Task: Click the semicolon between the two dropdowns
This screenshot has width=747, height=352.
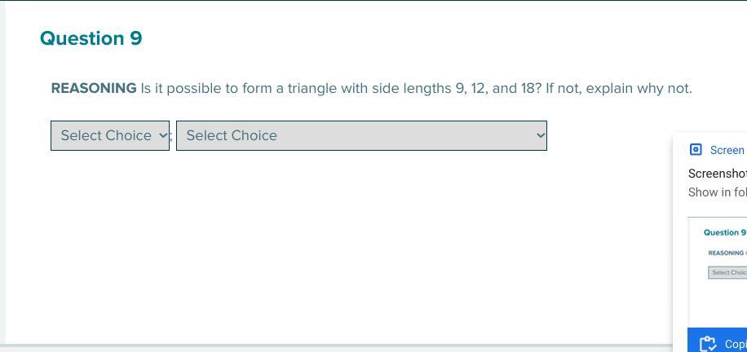Action: click(x=171, y=139)
